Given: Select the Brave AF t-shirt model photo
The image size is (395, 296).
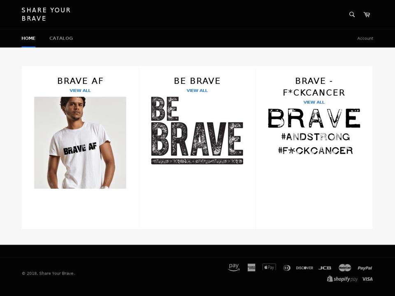Looking at the screenshot, I should coord(80,143).
